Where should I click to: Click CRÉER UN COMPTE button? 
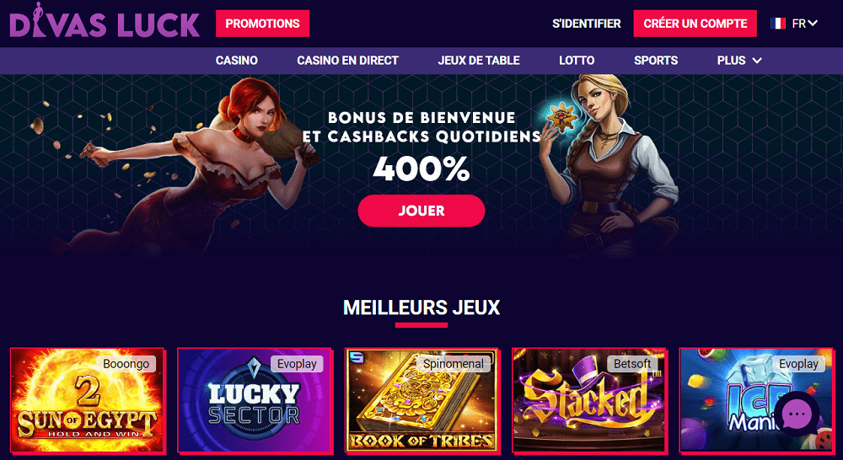[x=695, y=24]
